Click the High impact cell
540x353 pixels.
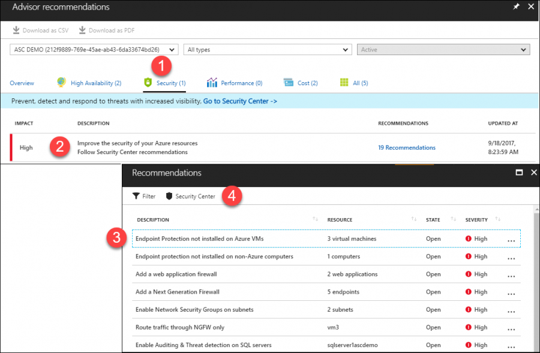point(26,147)
